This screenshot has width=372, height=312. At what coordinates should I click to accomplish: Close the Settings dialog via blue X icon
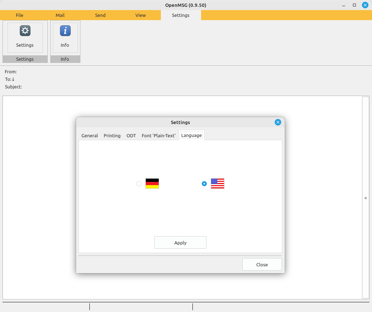coord(278,122)
